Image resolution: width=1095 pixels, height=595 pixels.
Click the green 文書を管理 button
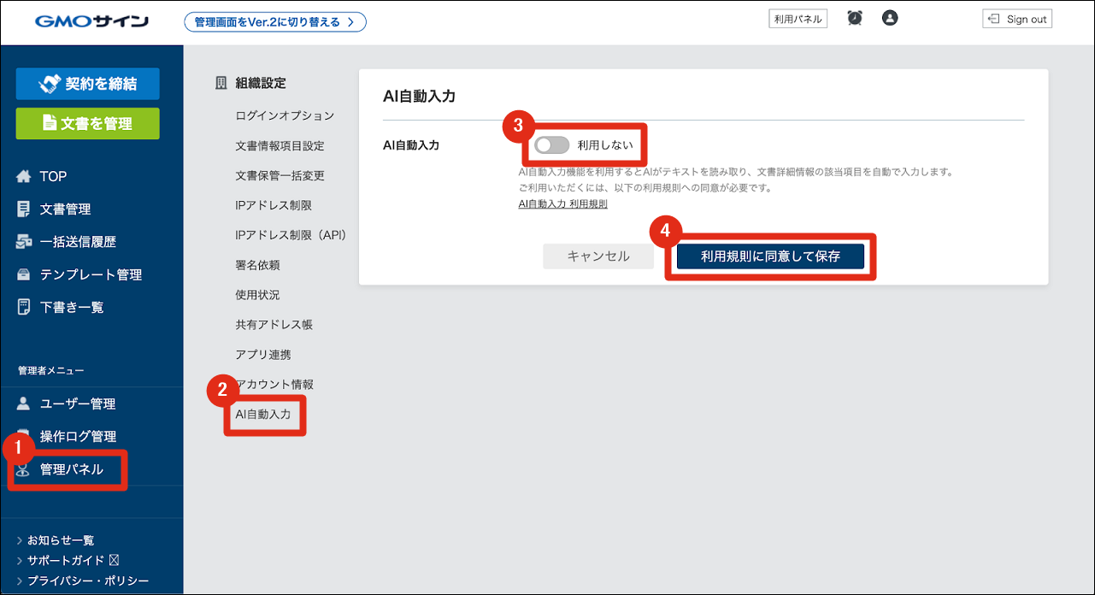click(x=87, y=124)
